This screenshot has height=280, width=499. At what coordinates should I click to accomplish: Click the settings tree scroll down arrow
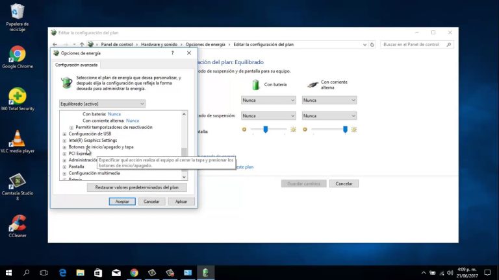click(x=184, y=177)
